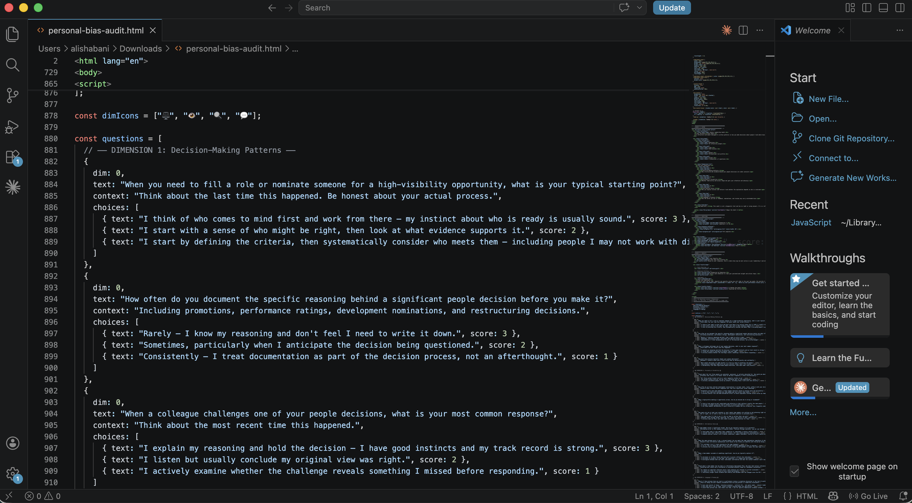Click Spaces: 2 indentation selector
912x503 pixels.
click(702, 496)
